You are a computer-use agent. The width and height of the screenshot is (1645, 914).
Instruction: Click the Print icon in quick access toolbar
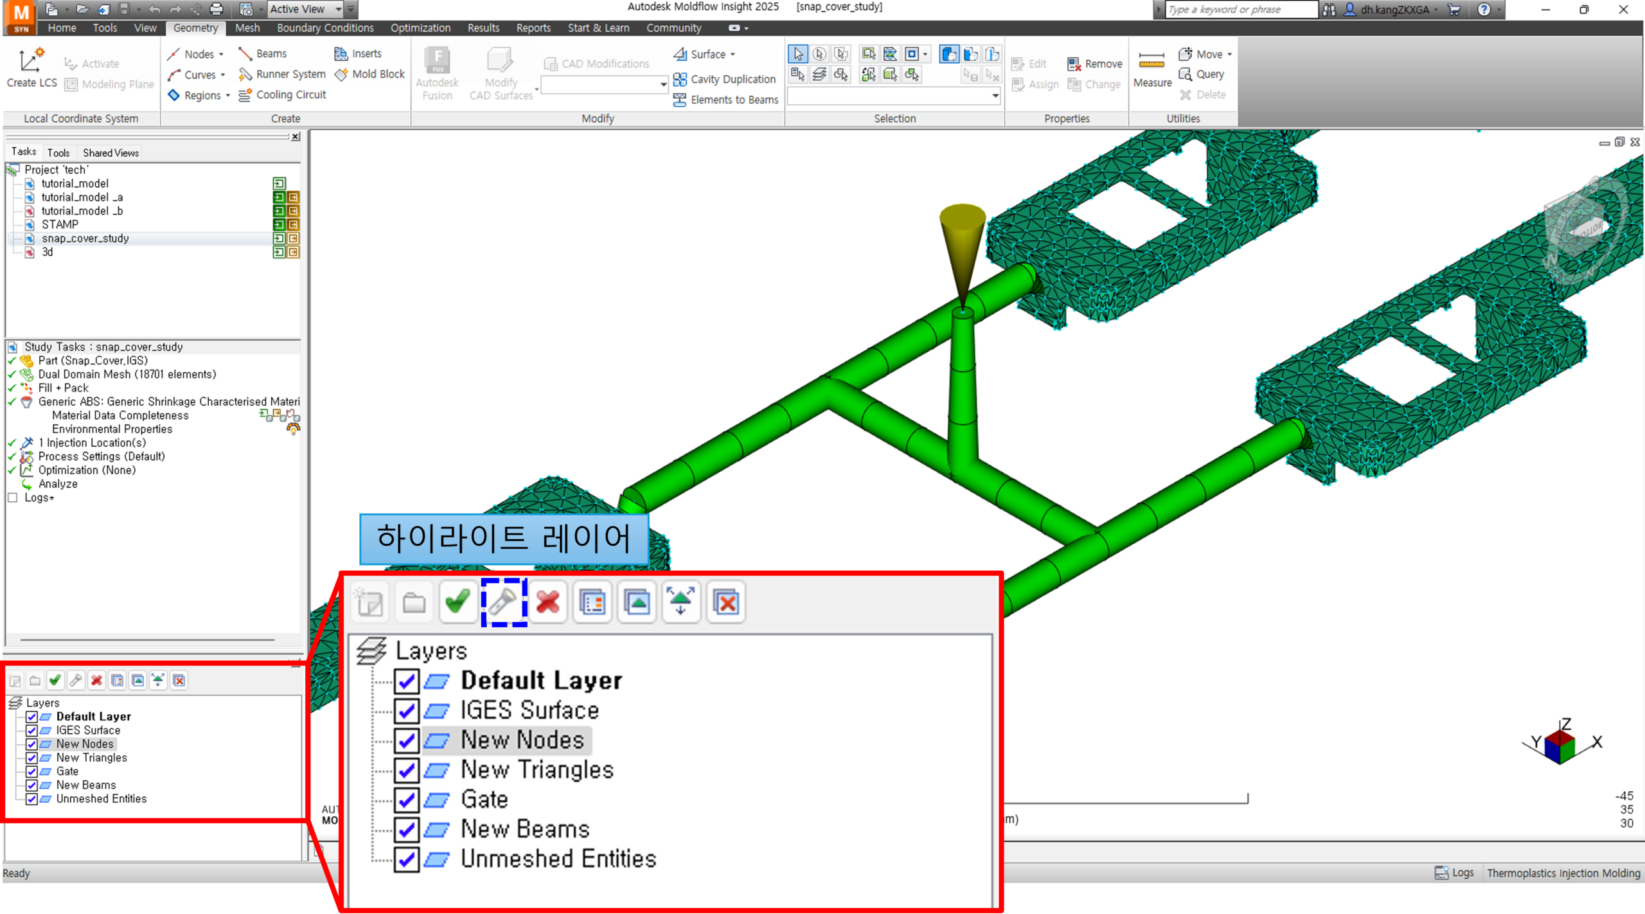coord(217,9)
